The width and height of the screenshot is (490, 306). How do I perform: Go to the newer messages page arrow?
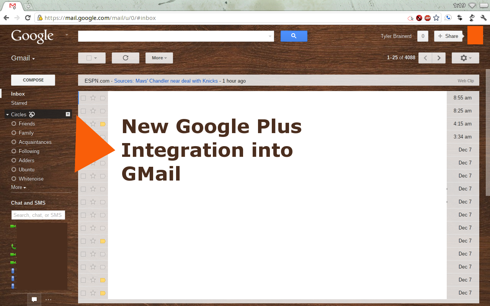[425, 58]
